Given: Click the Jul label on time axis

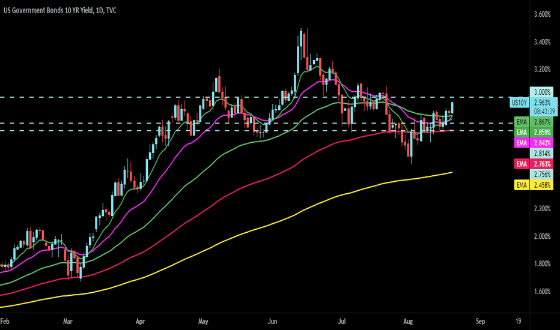Looking at the screenshot, I should [x=342, y=322].
